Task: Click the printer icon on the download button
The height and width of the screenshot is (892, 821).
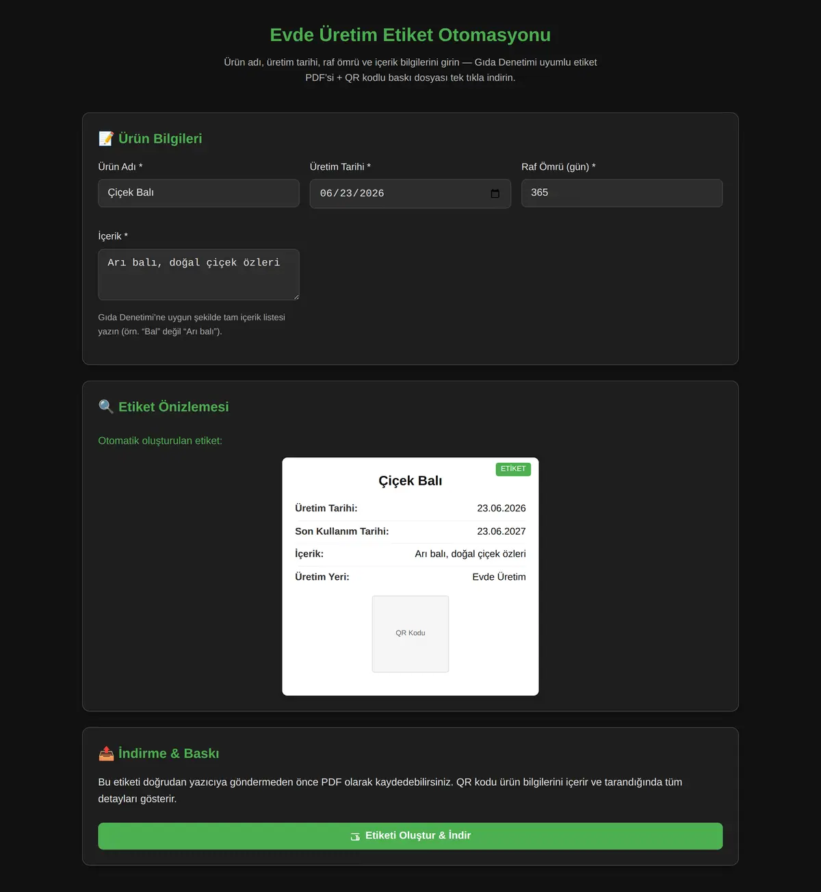Action: point(355,837)
